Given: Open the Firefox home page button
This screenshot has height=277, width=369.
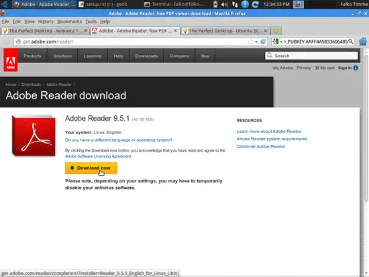Looking at the screenshot, I should point(363,42).
